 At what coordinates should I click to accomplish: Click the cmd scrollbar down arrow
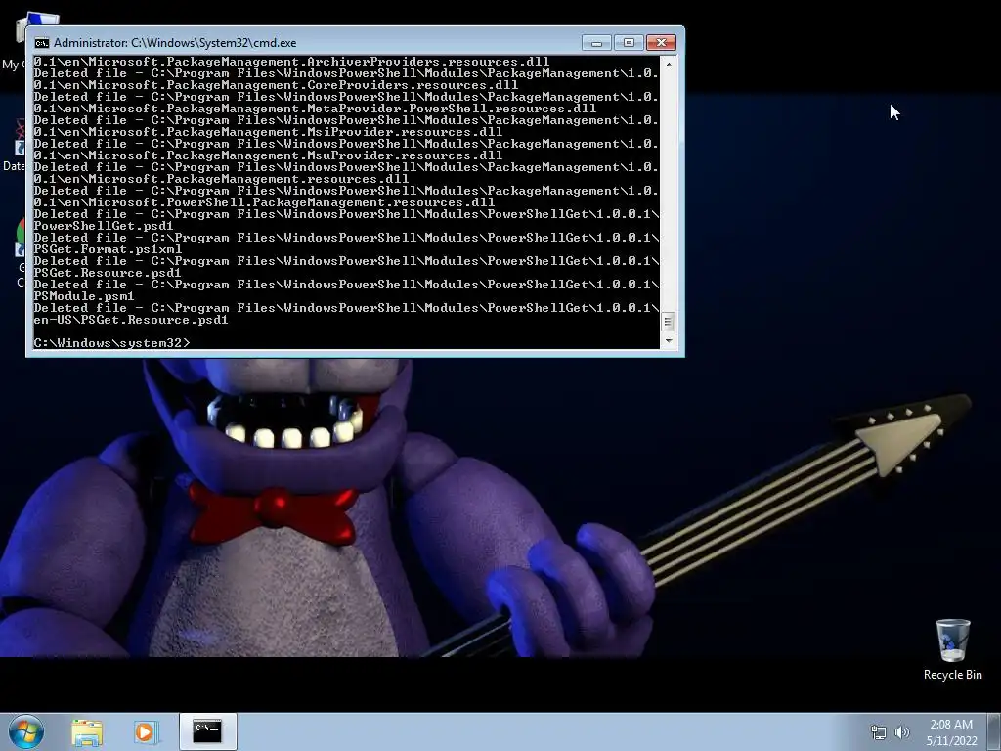click(669, 341)
